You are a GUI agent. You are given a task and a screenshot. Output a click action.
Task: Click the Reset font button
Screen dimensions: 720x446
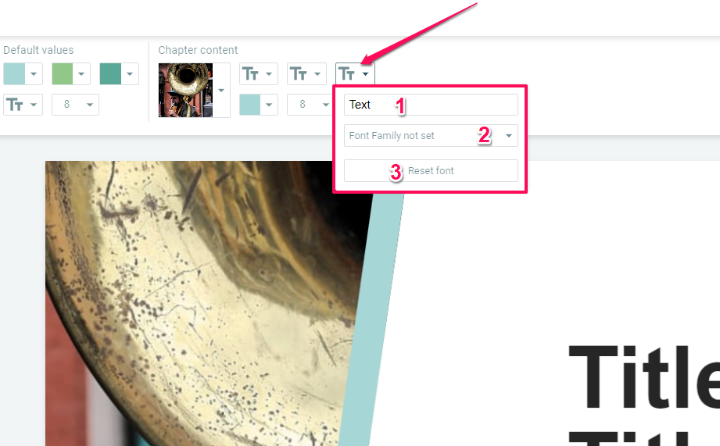[432, 171]
